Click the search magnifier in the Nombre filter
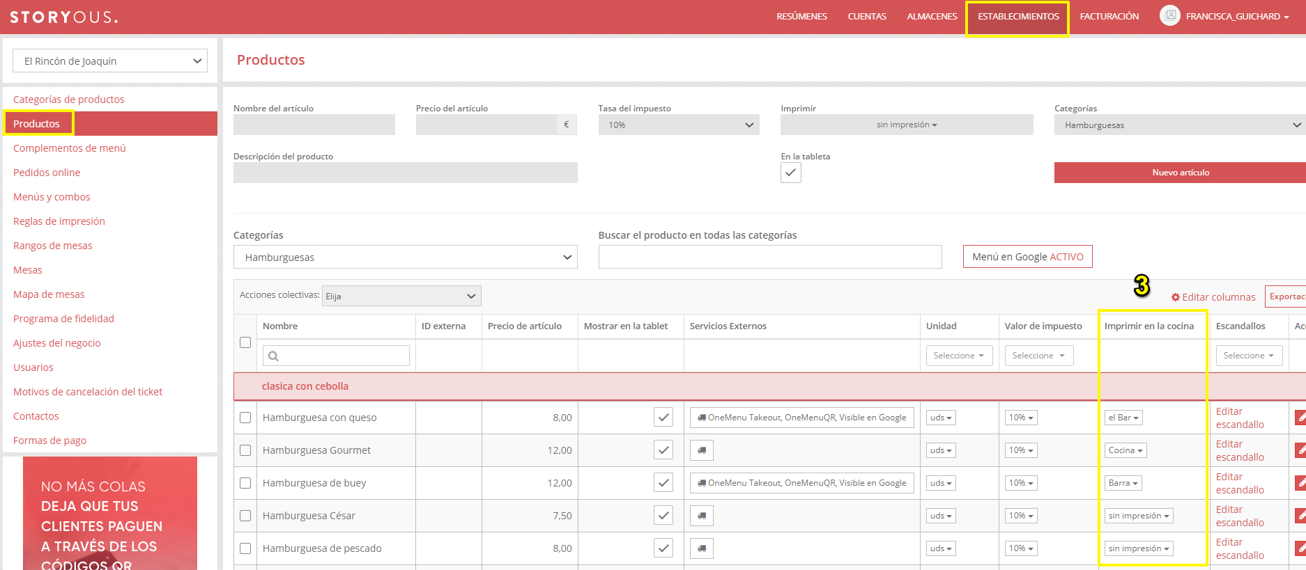Screen dimensions: 1306x570 coord(273,356)
